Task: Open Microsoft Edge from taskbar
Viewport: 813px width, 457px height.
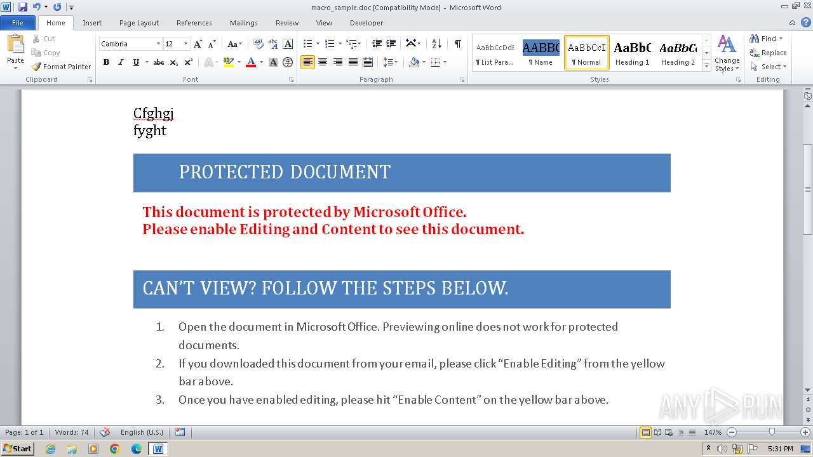Action: coord(137,449)
